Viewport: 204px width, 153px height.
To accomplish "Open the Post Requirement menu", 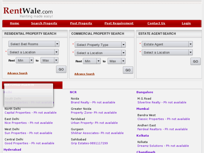I will click(119, 23).
